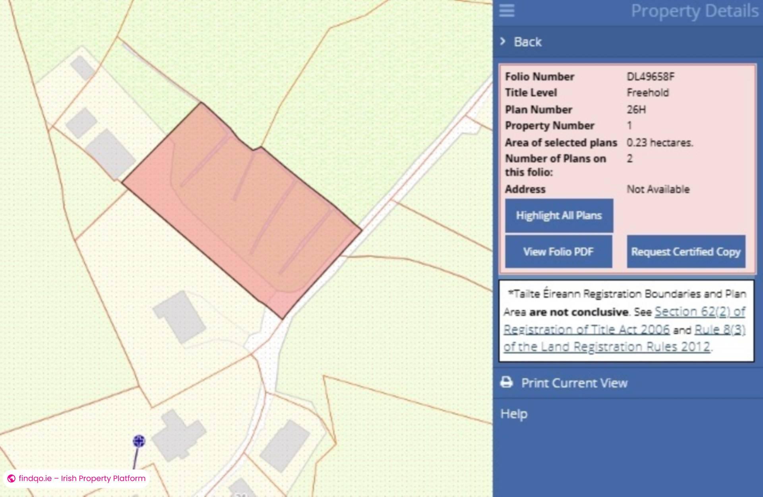Expand the Back navigation item
This screenshot has width=763, height=497.
pyautogui.click(x=527, y=42)
